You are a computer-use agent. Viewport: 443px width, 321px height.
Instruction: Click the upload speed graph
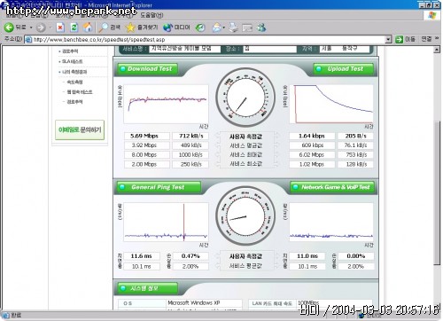pyautogui.click(x=331, y=104)
